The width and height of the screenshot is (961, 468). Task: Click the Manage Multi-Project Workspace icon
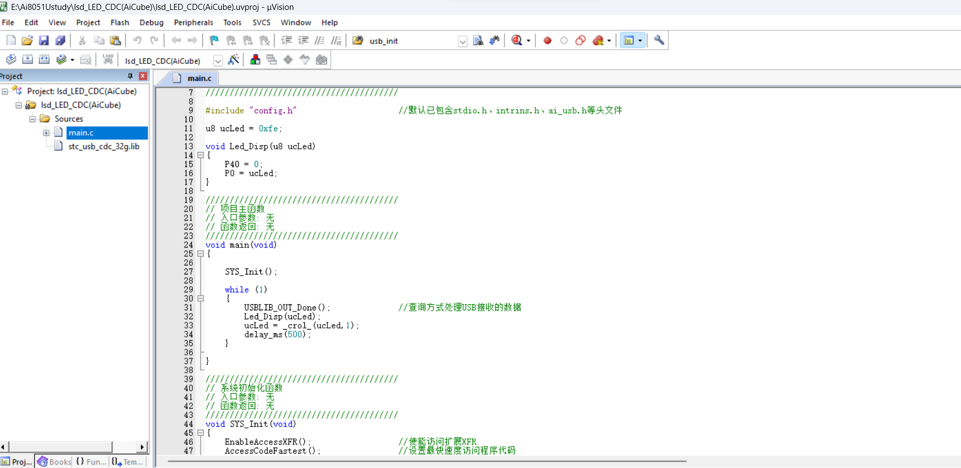(x=272, y=60)
